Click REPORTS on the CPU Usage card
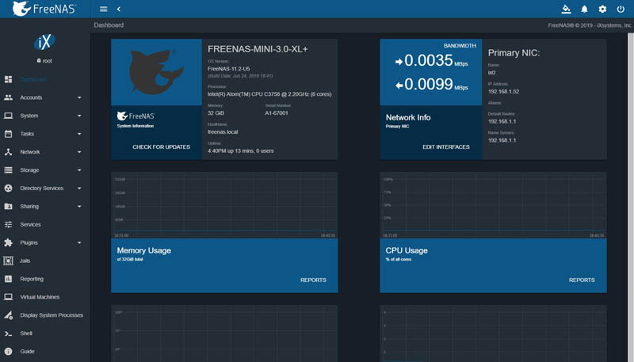This screenshot has height=362, width=634. 582,280
